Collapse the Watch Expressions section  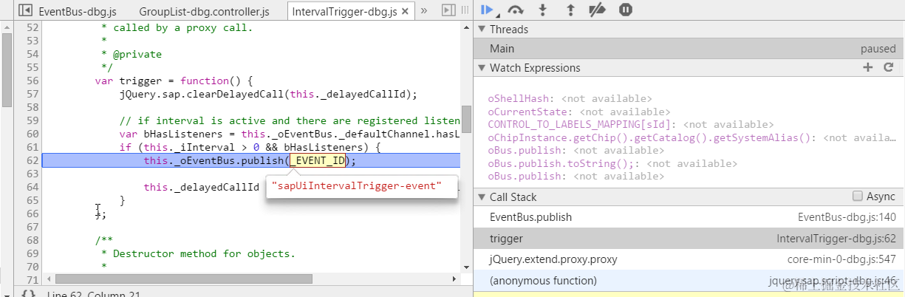[481, 68]
